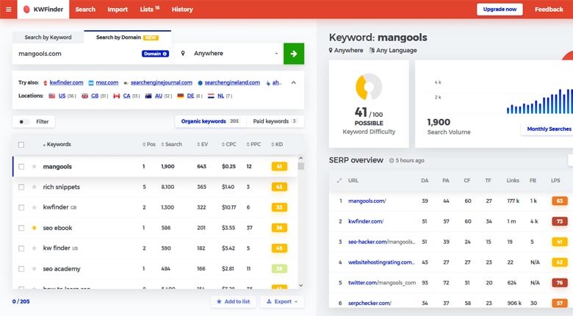The width and height of the screenshot is (573, 316).
Task: Star the kw finder keyword
Action: pyautogui.click(x=35, y=248)
